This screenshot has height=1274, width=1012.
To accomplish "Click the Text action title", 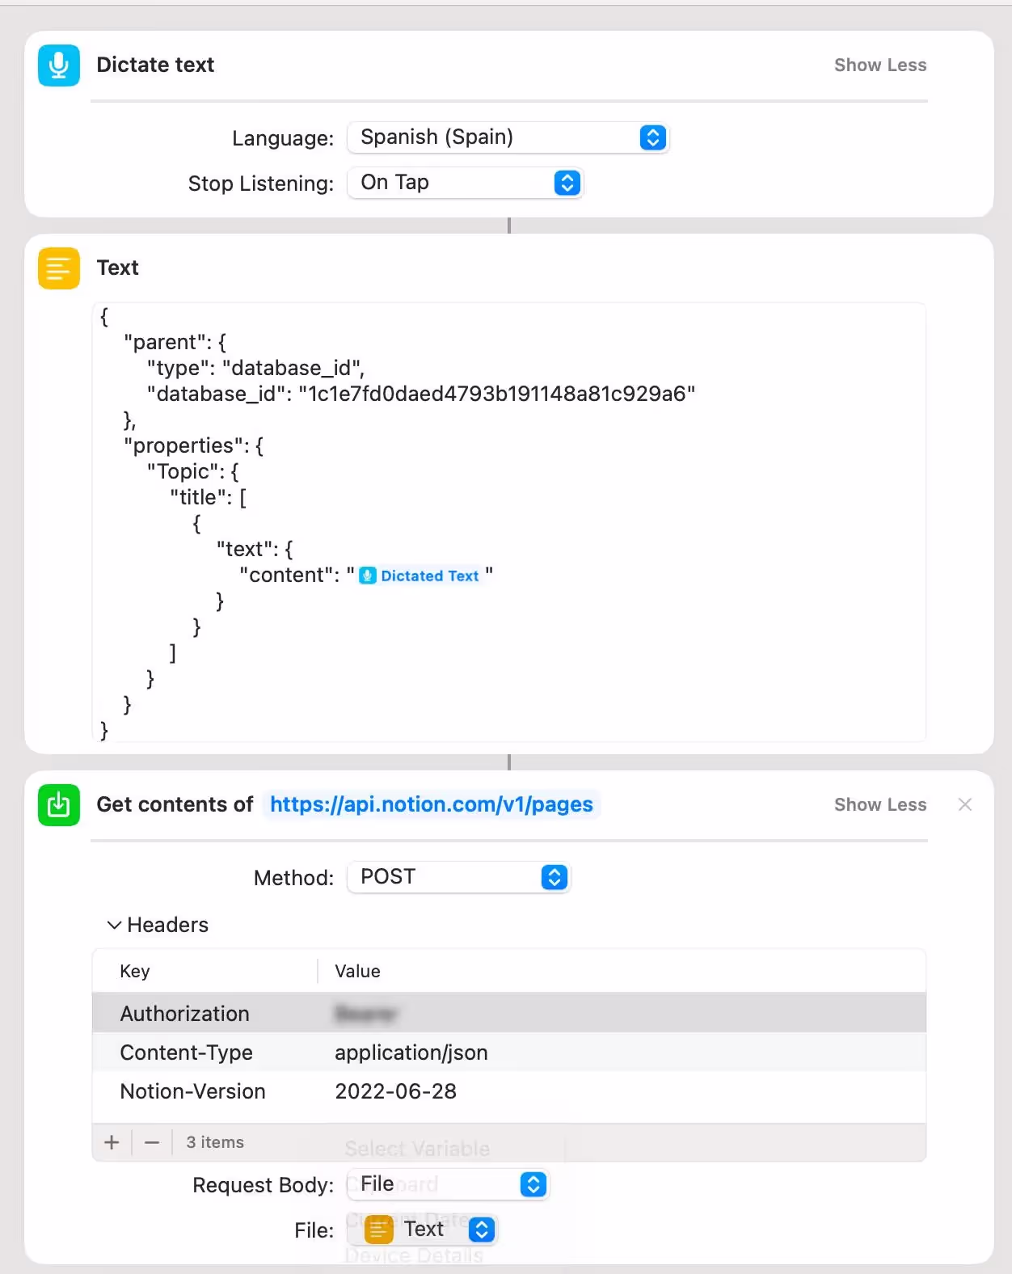I will 118,268.
